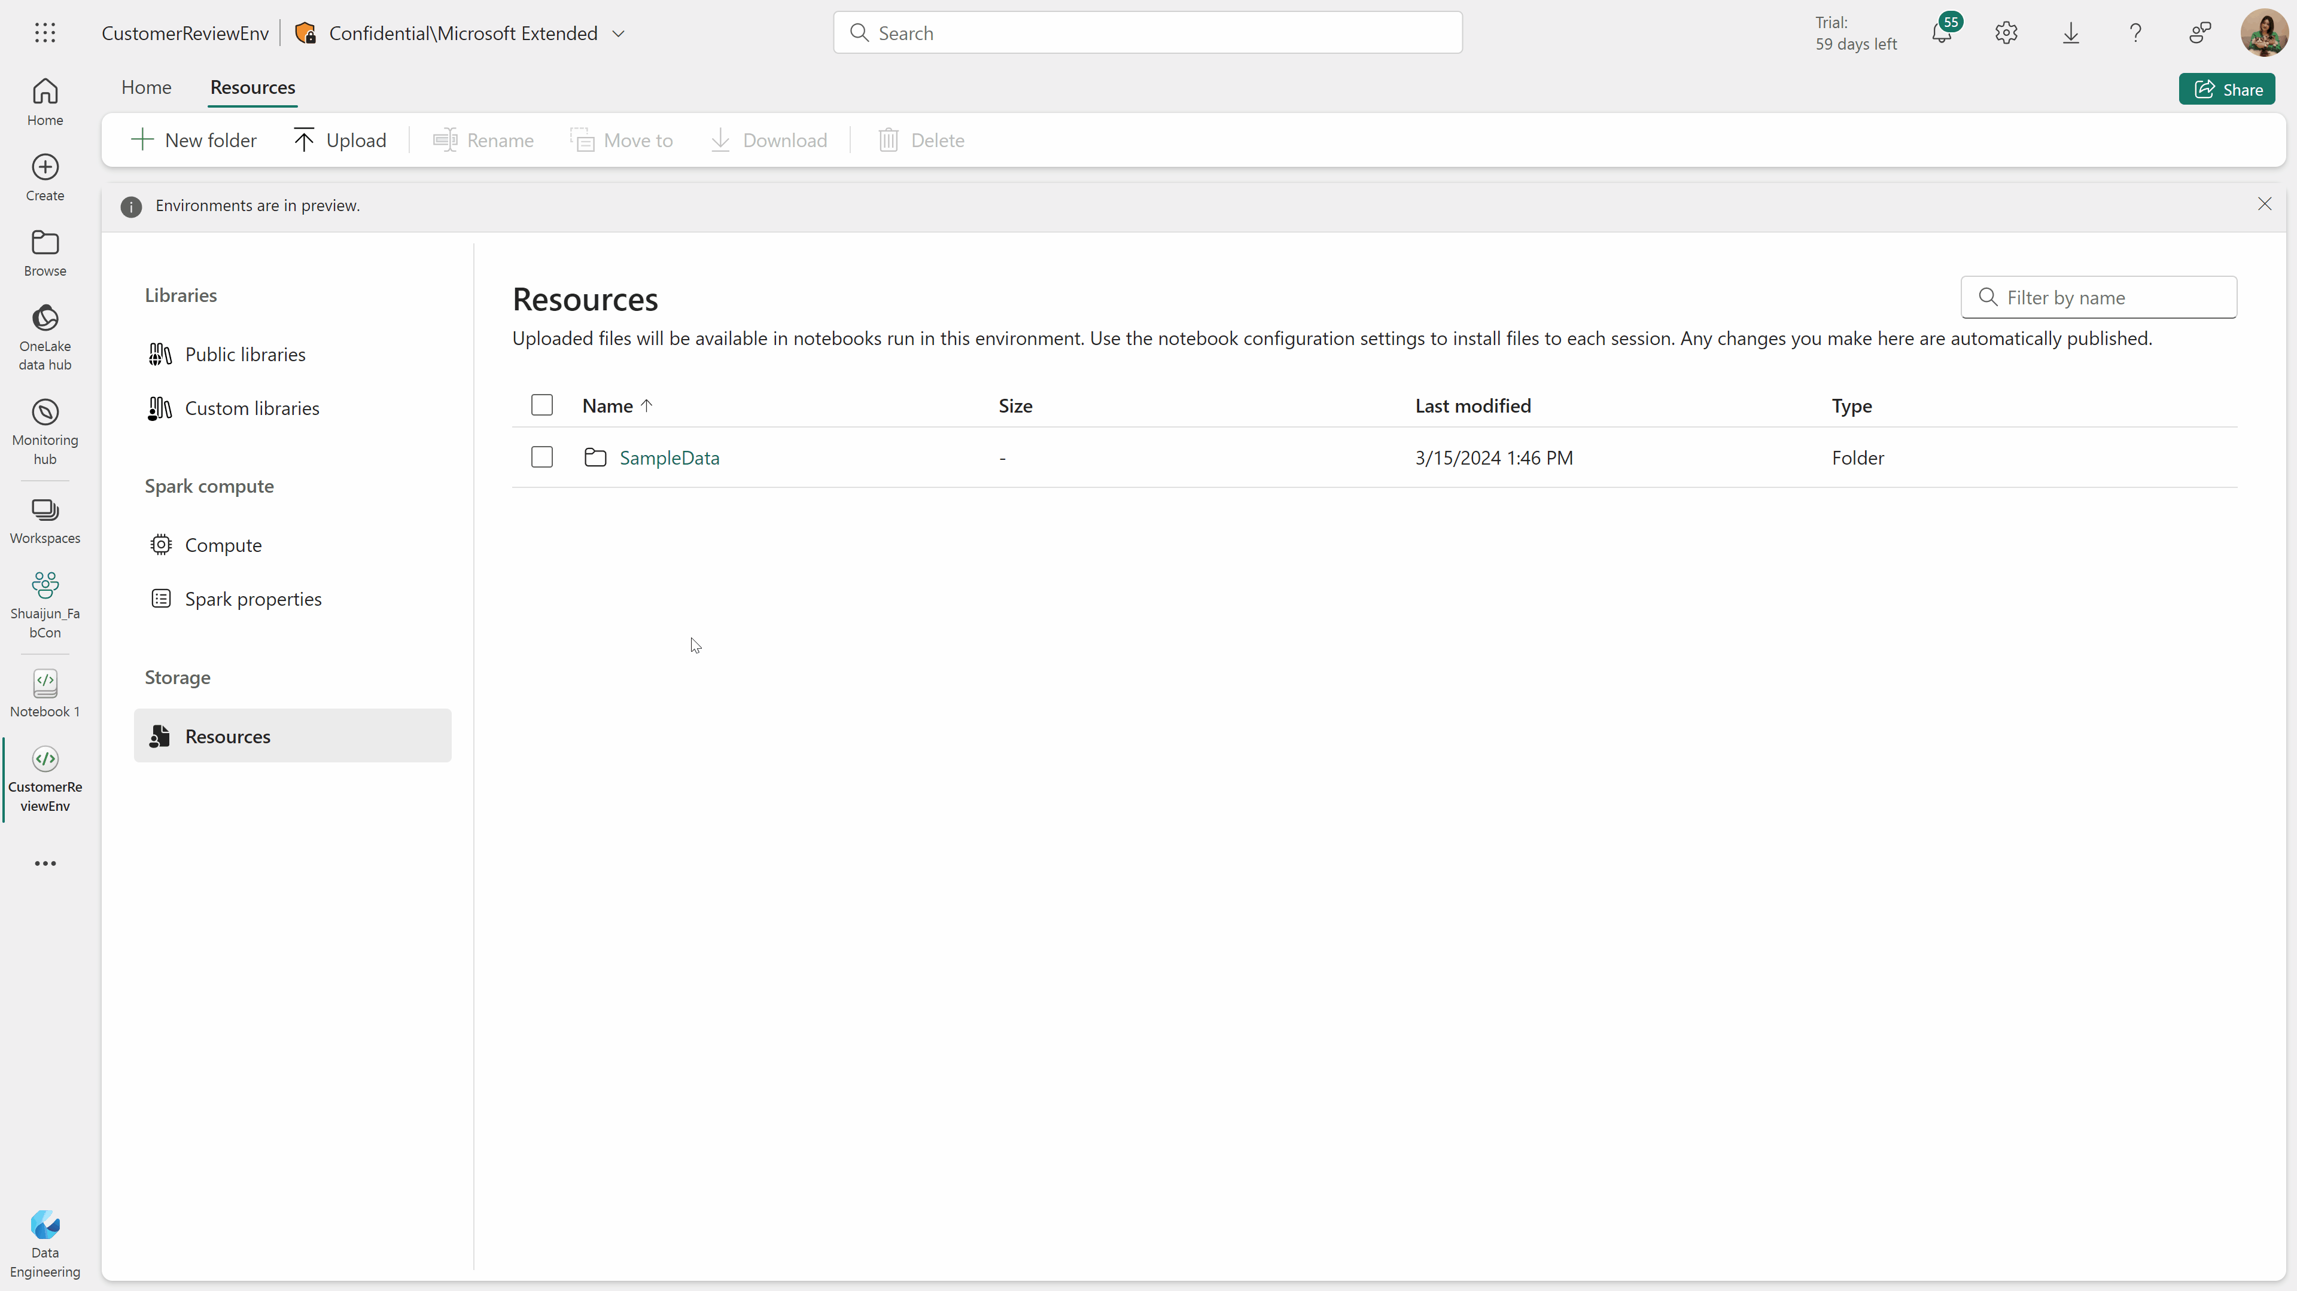The width and height of the screenshot is (2297, 1291).
Task: Click the Filter by name search field
Action: point(2098,297)
